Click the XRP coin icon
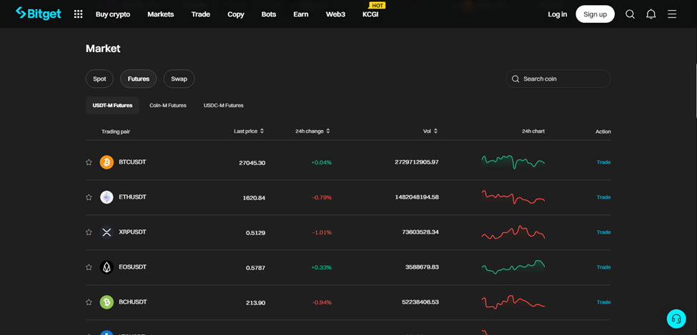This screenshot has height=335, width=697. tap(107, 232)
